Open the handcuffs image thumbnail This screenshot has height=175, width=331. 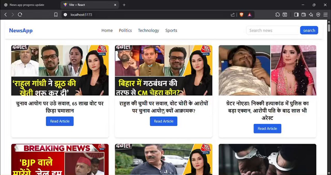(x=267, y=159)
